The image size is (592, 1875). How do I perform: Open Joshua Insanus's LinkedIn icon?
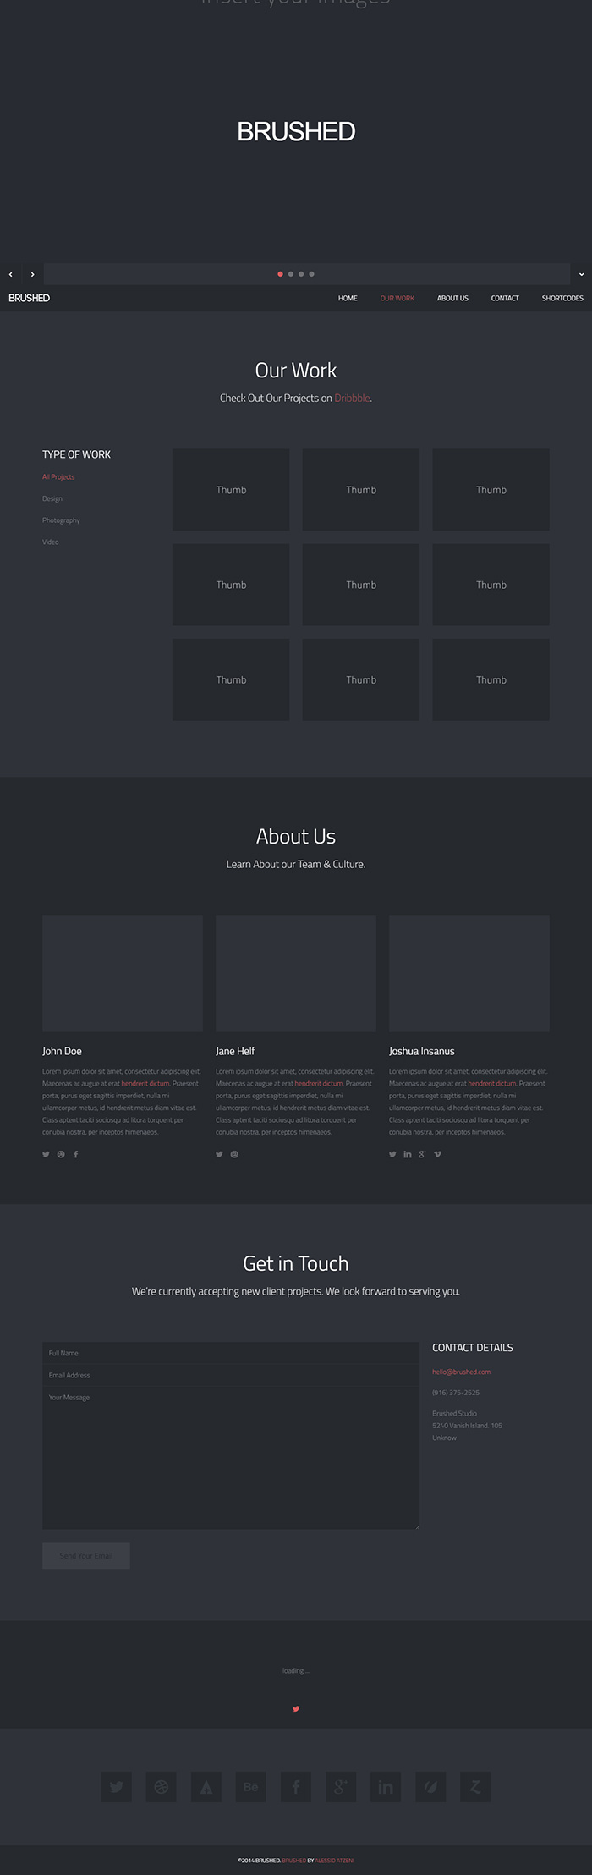coord(408,1154)
